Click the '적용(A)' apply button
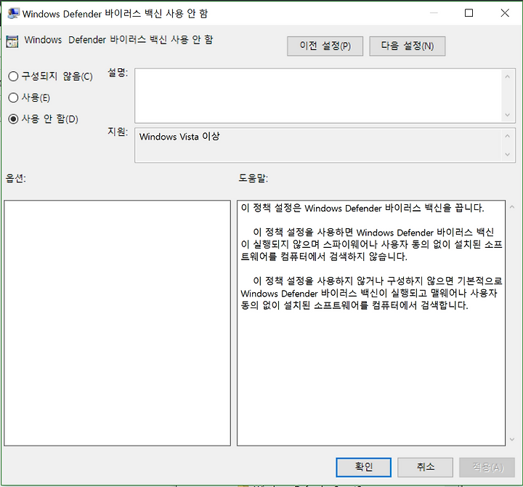Screen dimensions: 523x487 (x=487, y=467)
